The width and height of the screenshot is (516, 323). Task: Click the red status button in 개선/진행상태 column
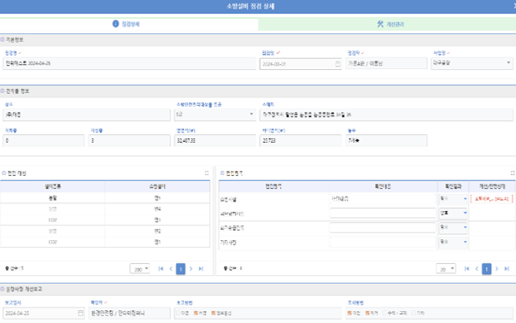(491, 199)
